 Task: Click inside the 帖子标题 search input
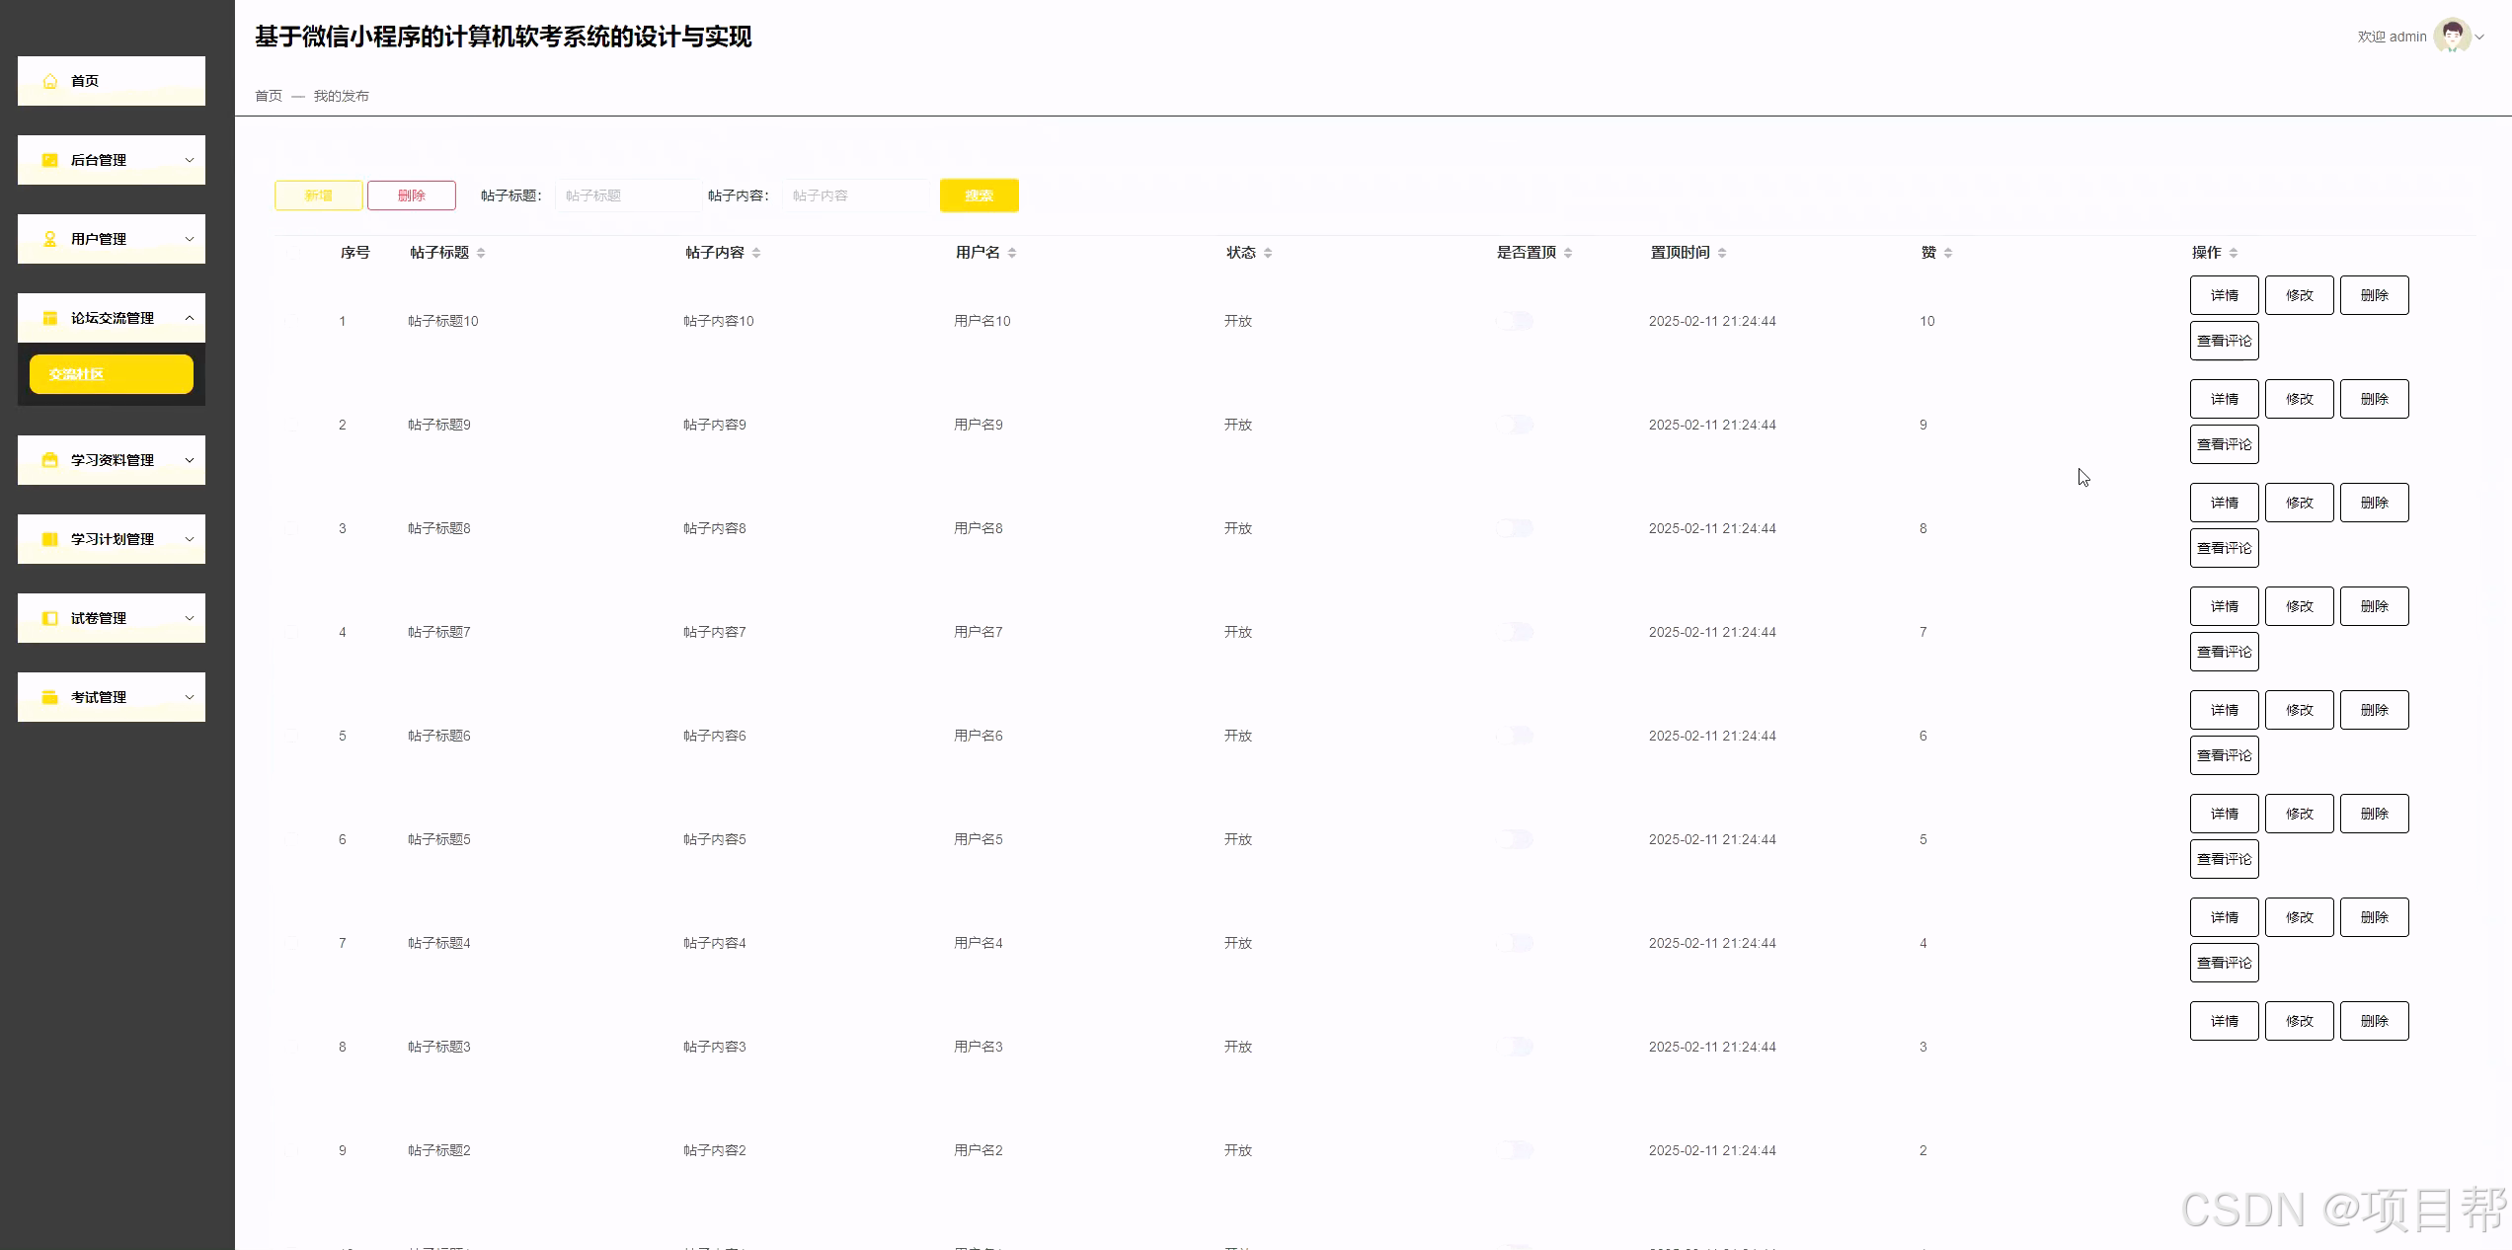coord(627,195)
